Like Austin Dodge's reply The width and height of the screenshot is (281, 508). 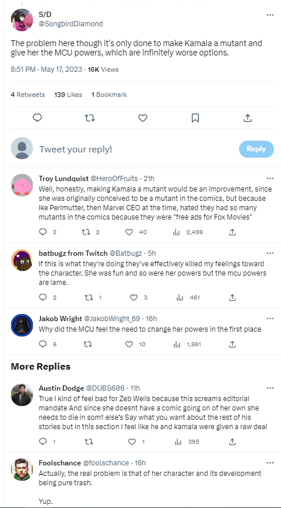pos(132,441)
